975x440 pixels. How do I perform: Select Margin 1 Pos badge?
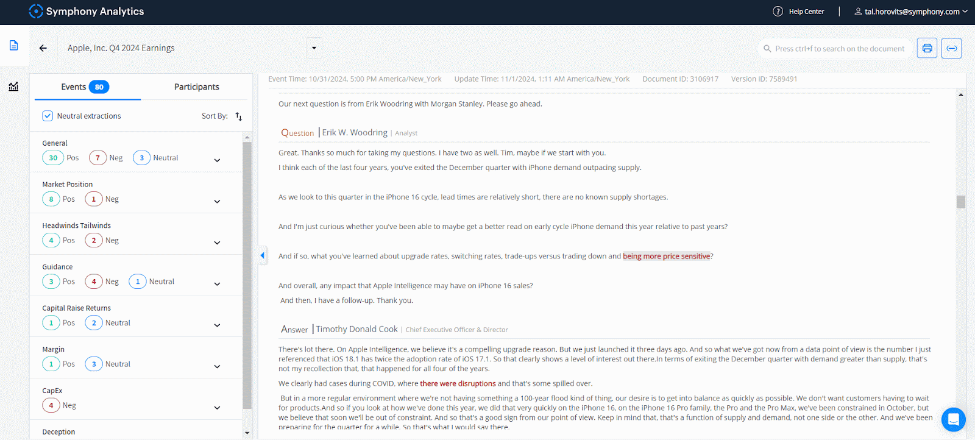51,364
